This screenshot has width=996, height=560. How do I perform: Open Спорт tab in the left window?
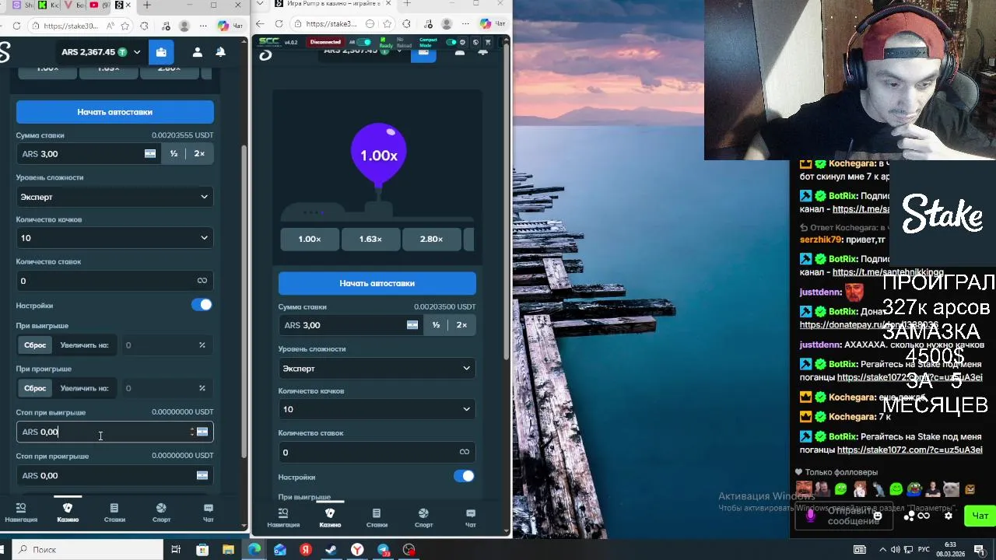click(x=161, y=513)
